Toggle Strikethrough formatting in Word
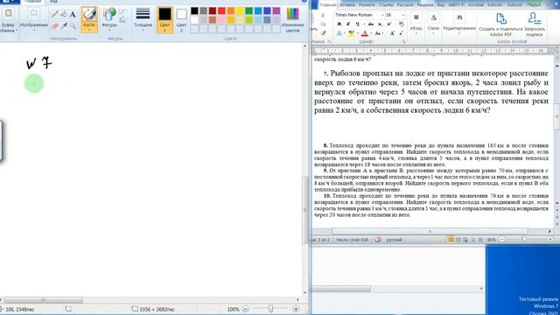Image resolution: width=560 pixels, height=315 pixels. coord(371,24)
